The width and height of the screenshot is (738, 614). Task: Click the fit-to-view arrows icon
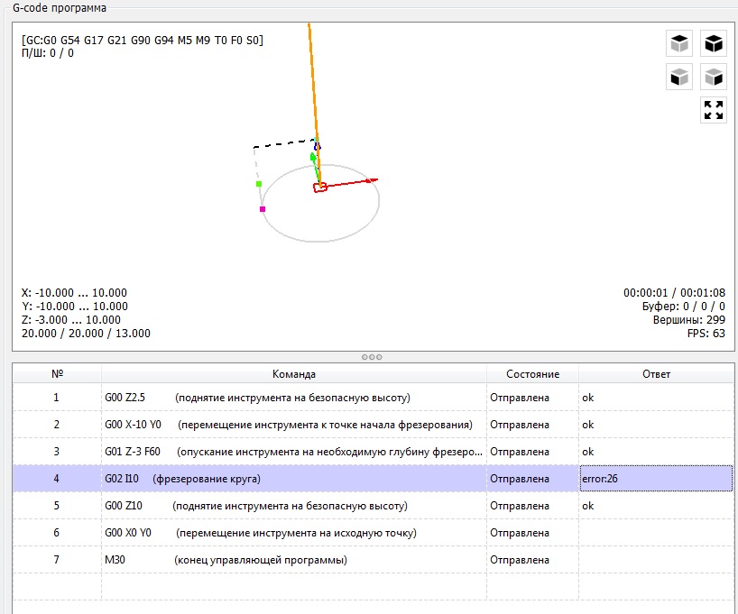(x=714, y=110)
